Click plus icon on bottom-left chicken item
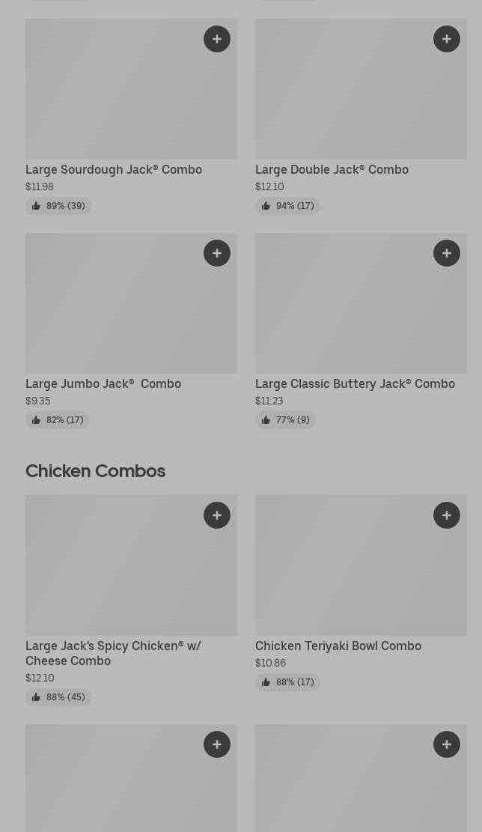Image resolution: width=482 pixels, height=832 pixels. pos(217,744)
